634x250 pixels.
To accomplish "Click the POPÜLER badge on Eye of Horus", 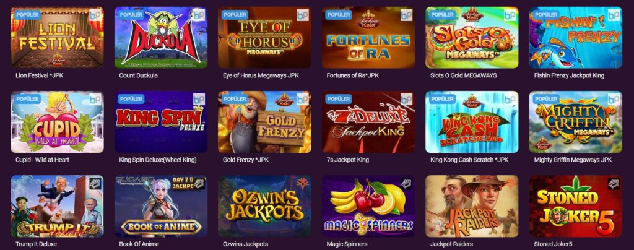I will pos(235,14).
